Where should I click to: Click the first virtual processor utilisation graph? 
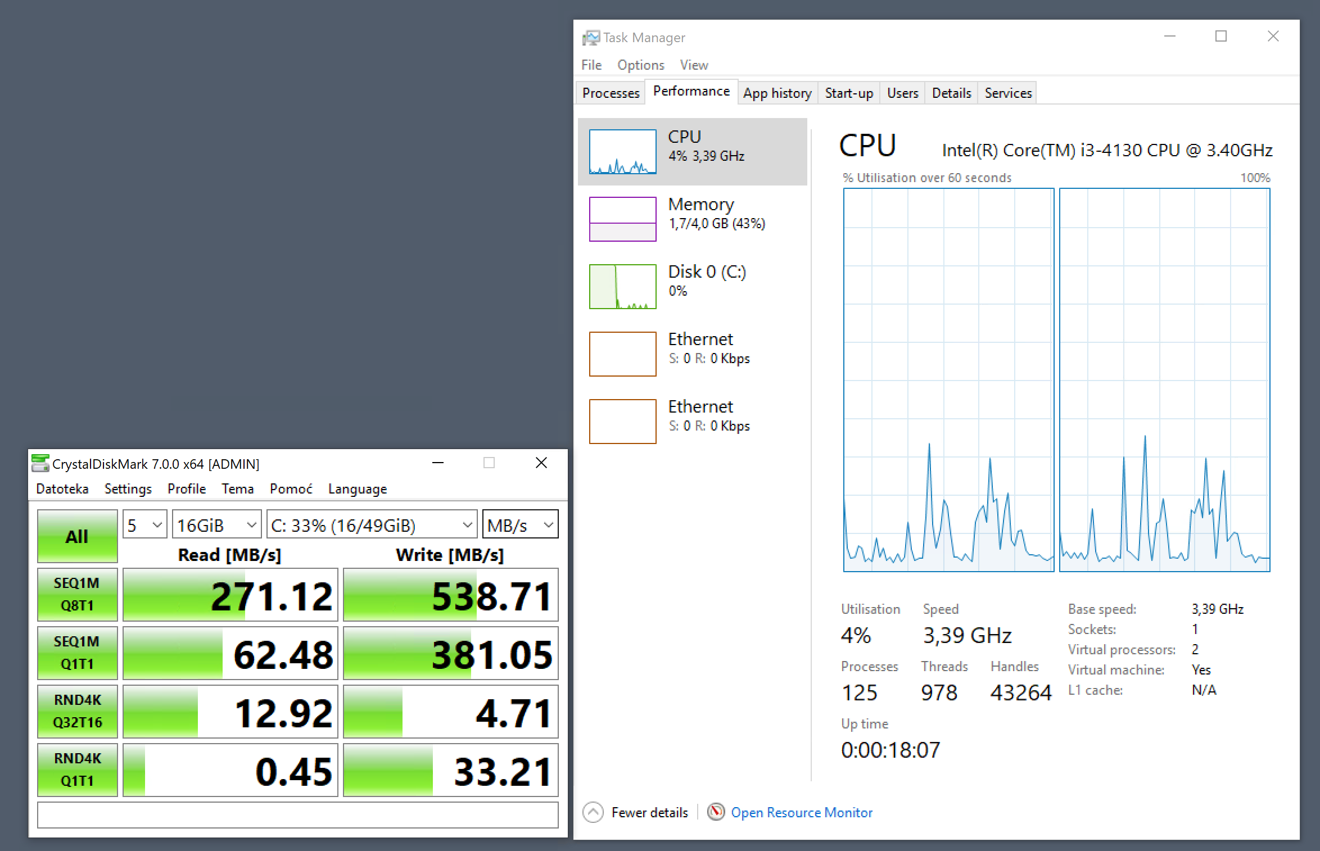[x=949, y=380]
